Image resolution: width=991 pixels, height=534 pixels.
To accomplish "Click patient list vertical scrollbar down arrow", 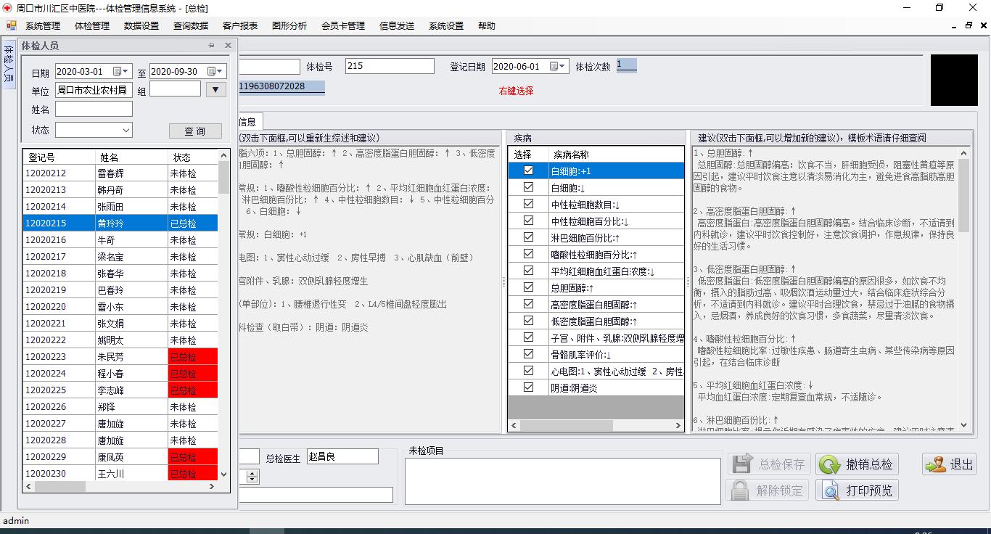I will coord(223,474).
